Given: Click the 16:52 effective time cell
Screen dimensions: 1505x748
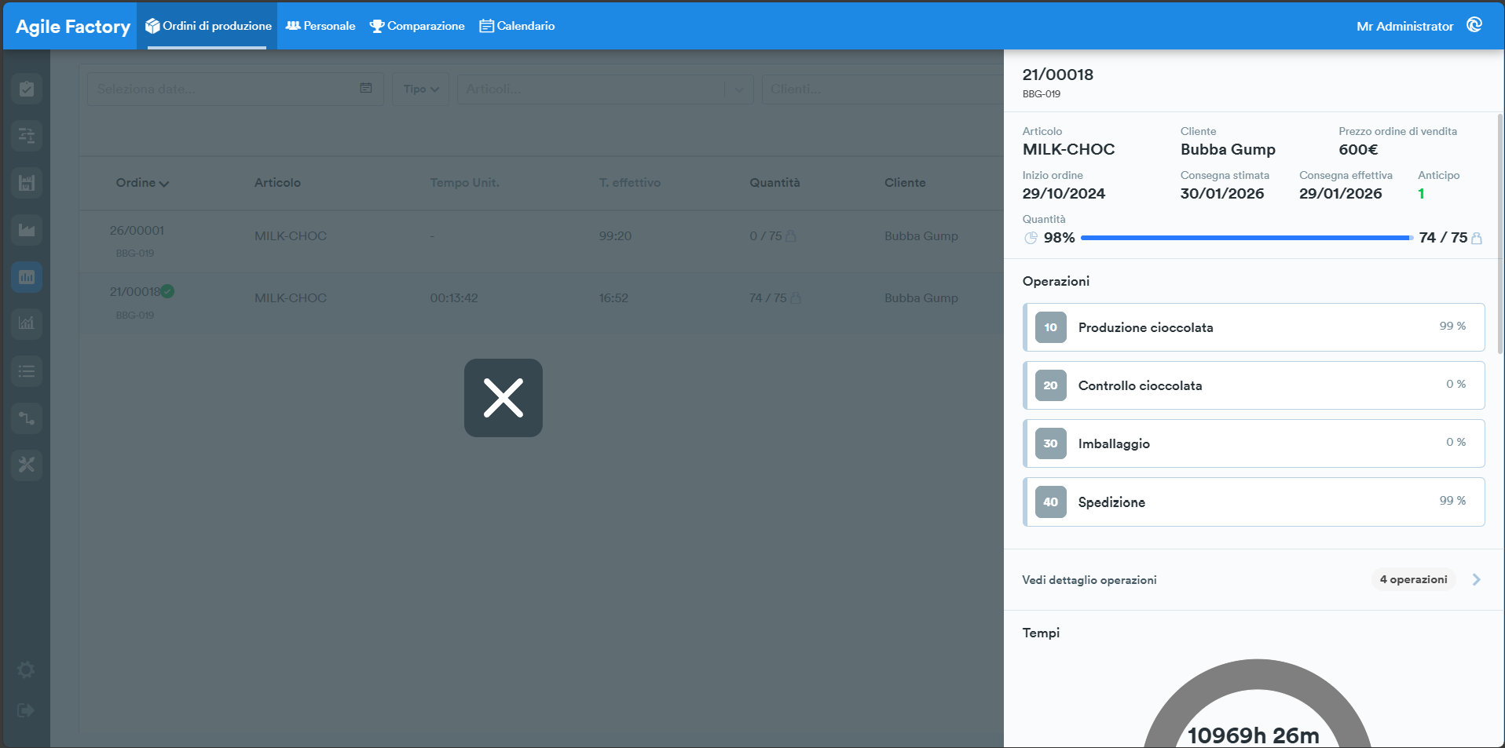Looking at the screenshot, I should coord(613,297).
